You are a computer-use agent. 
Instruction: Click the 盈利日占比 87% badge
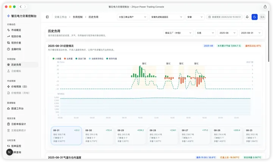click(x=253, y=46)
